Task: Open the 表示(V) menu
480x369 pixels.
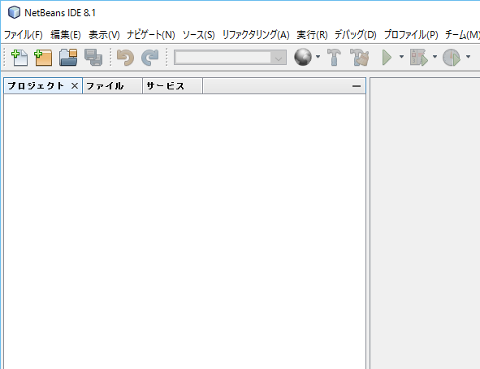Action: (104, 35)
